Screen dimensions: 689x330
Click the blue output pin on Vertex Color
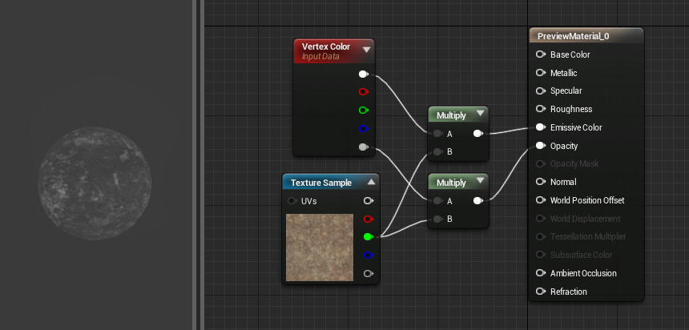(364, 128)
